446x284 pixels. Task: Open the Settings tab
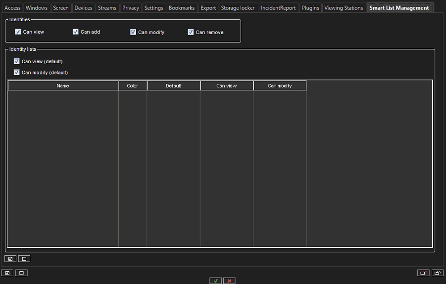tap(153, 8)
